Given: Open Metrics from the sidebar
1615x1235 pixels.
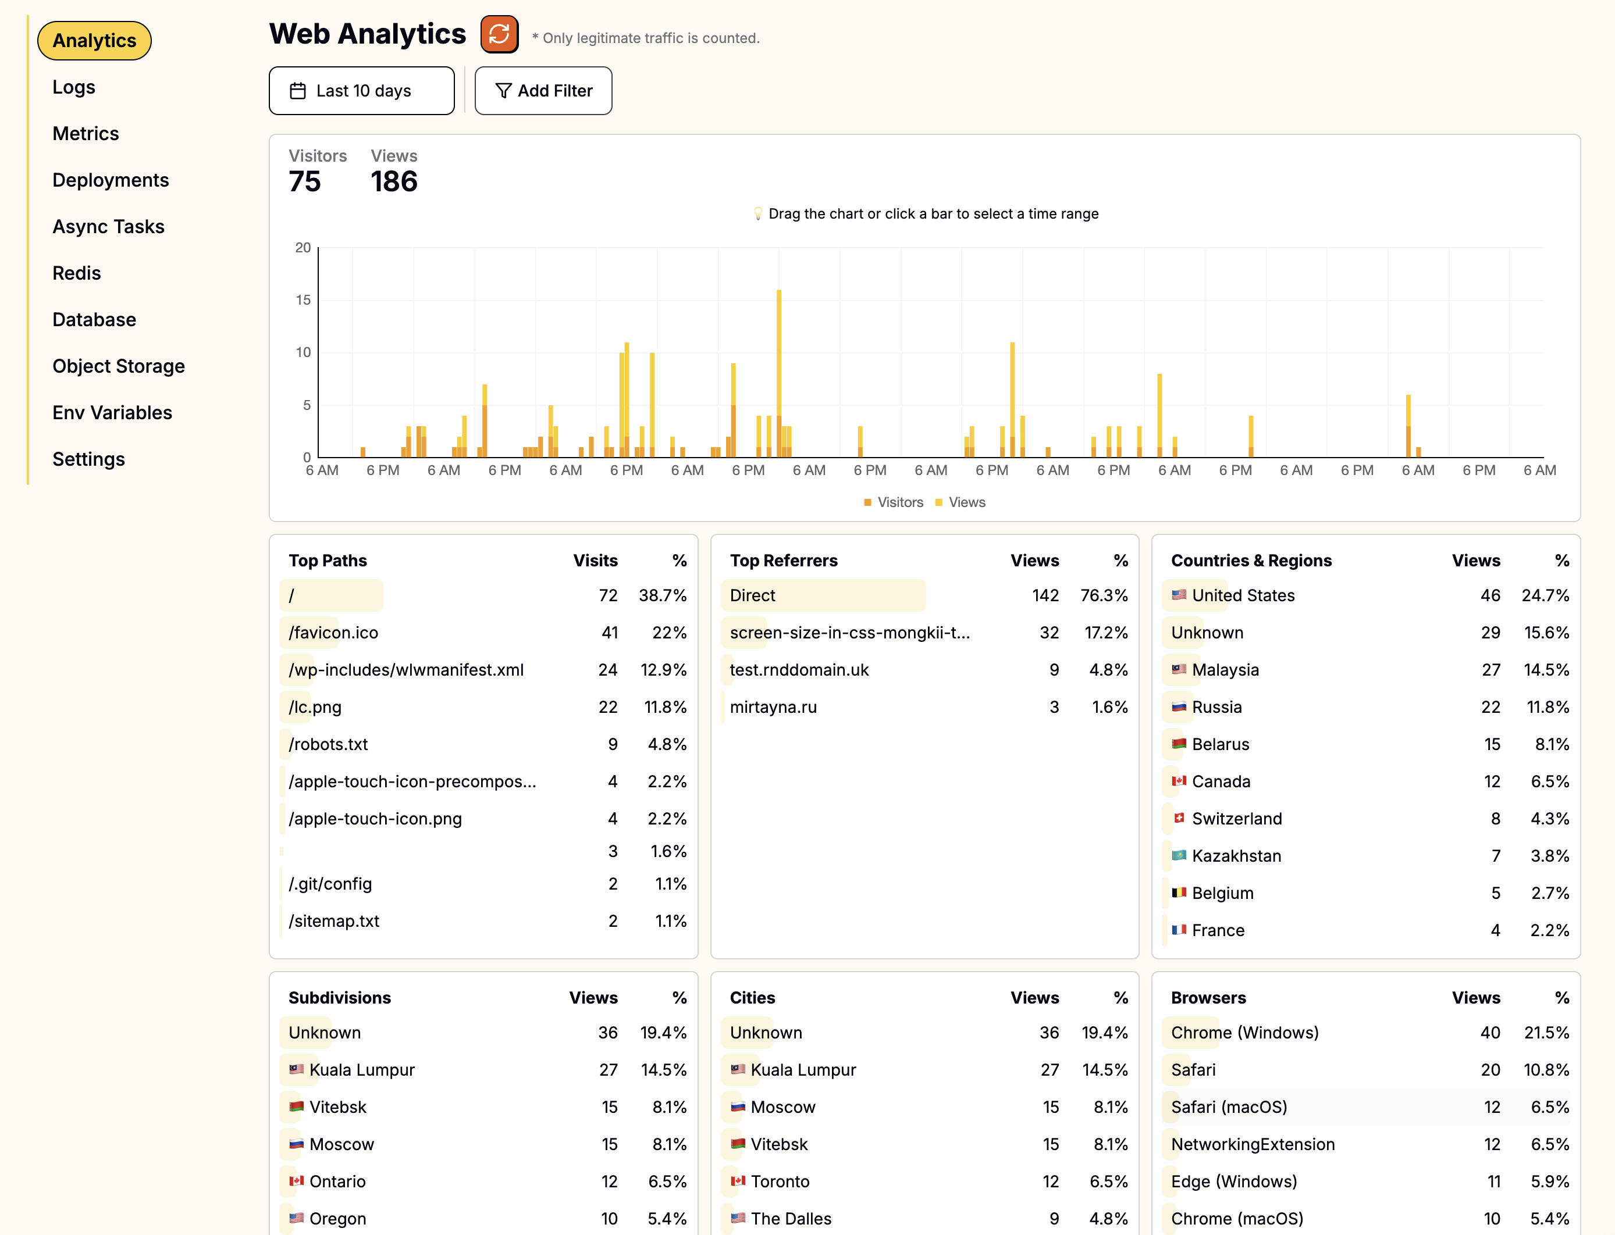Looking at the screenshot, I should pos(86,133).
